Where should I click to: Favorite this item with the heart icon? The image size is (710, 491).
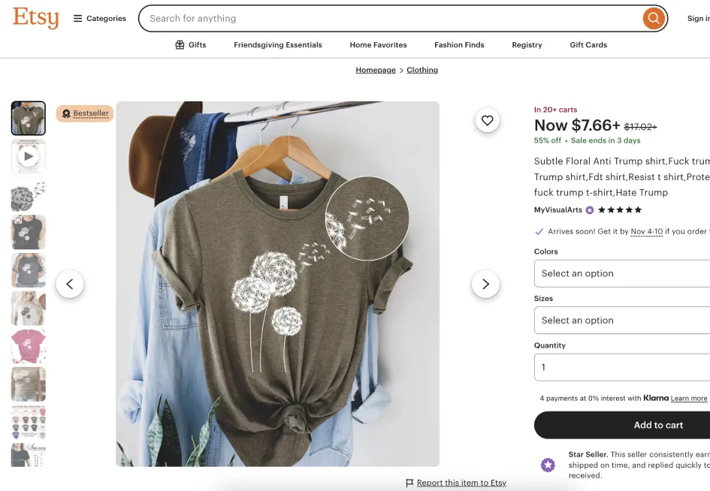[488, 120]
